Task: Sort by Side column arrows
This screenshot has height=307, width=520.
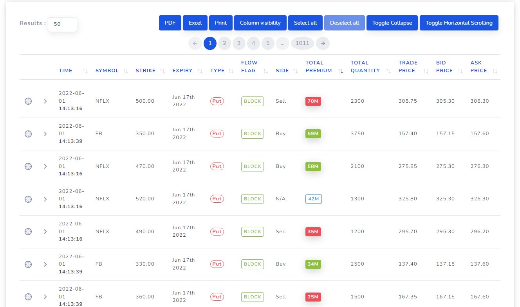Action: (x=296, y=71)
